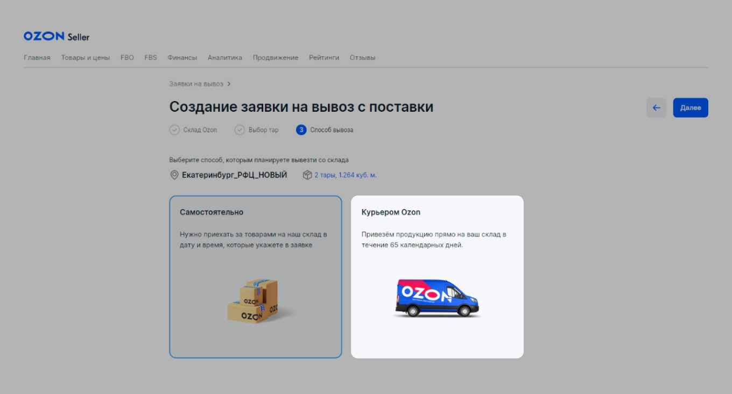
Task: Click the location pin icon near Екатеринбург_РФЦ_НОВЫЙ
Action: tap(174, 175)
